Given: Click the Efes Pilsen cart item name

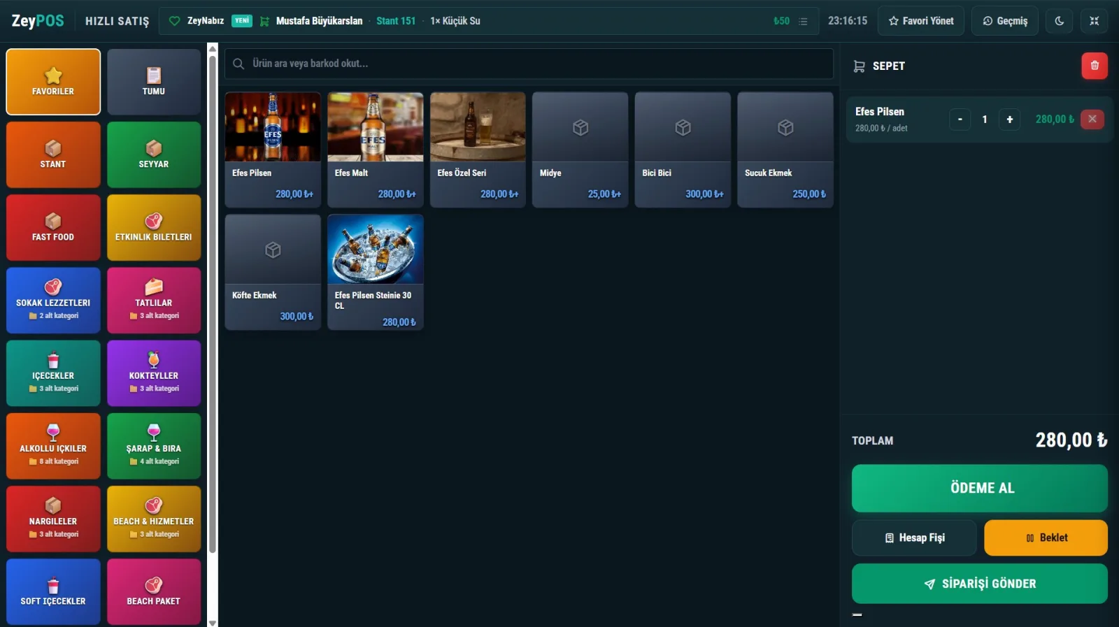Looking at the screenshot, I should point(880,112).
